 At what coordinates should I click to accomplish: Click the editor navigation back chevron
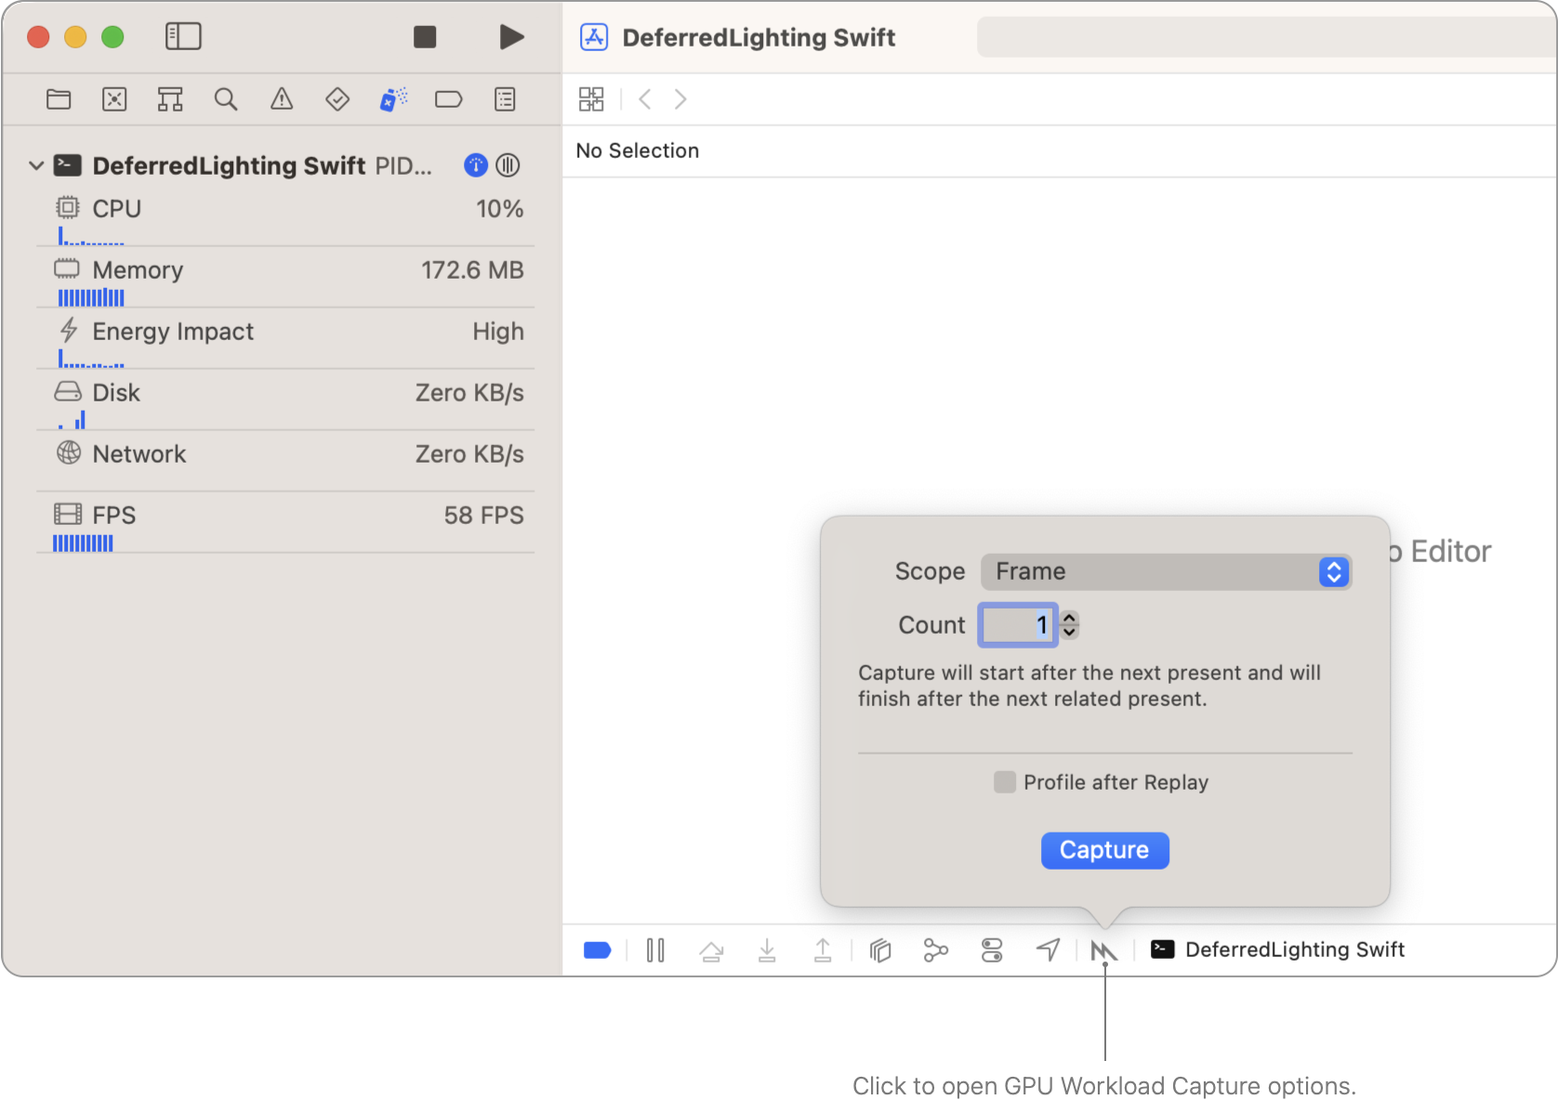tap(643, 99)
